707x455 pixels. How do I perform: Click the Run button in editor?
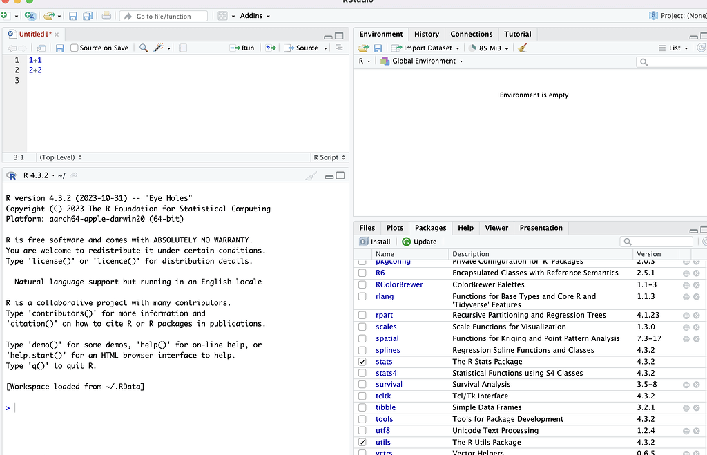[x=242, y=48]
